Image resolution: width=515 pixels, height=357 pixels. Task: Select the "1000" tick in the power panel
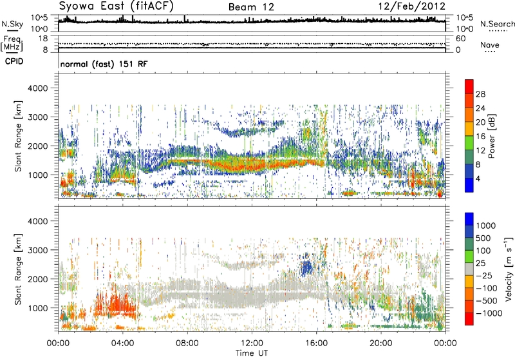[38, 175]
